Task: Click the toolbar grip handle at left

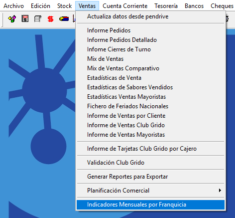Action: (2, 20)
